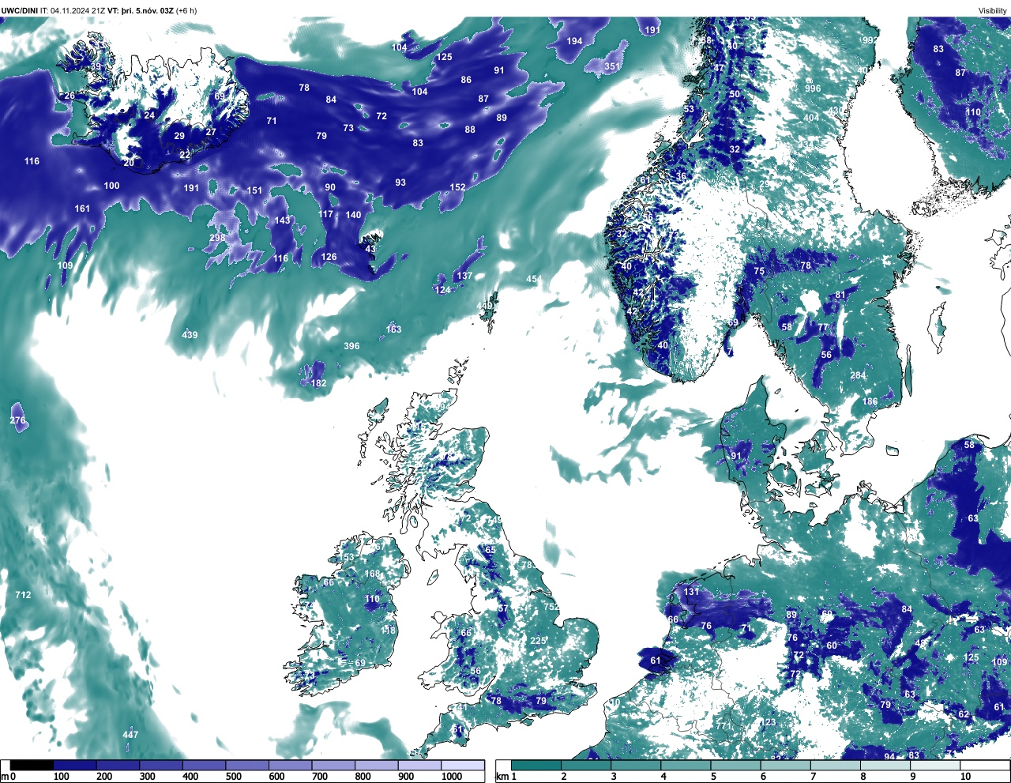Click the visibility value 126 on the map

click(329, 257)
